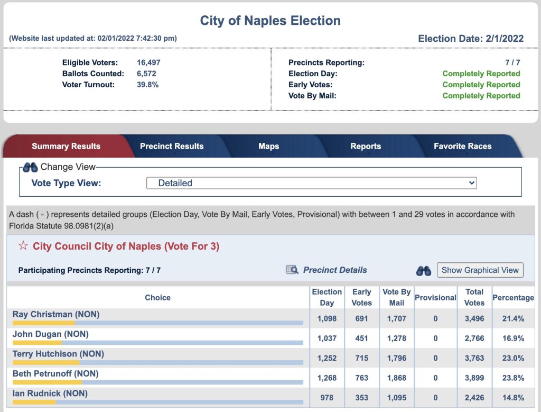Click binoculars icon next to Change View
The image size is (541, 412).
tap(30, 167)
